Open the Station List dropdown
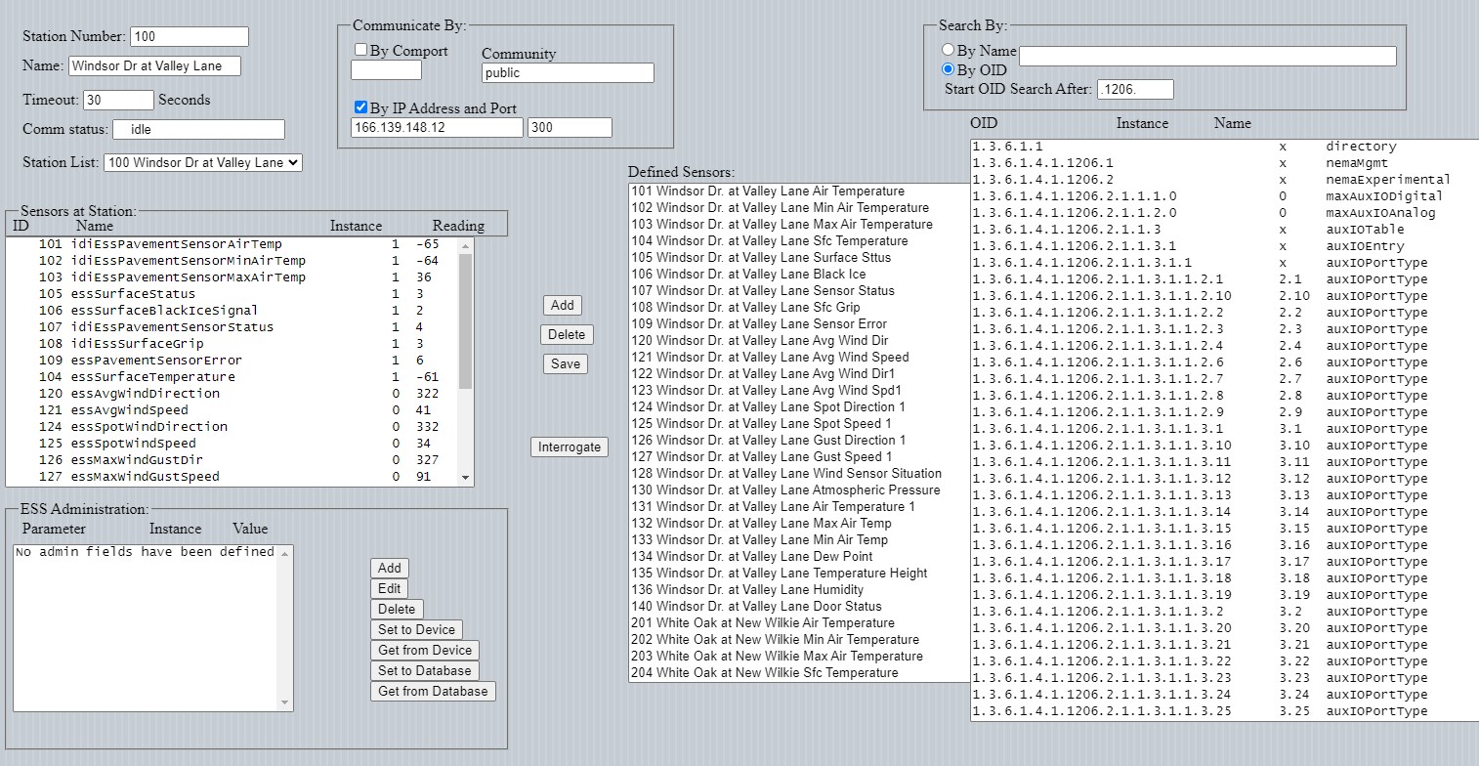 (203, 163)
